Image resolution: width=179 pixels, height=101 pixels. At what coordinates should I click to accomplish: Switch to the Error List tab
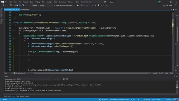pos(7,97)
